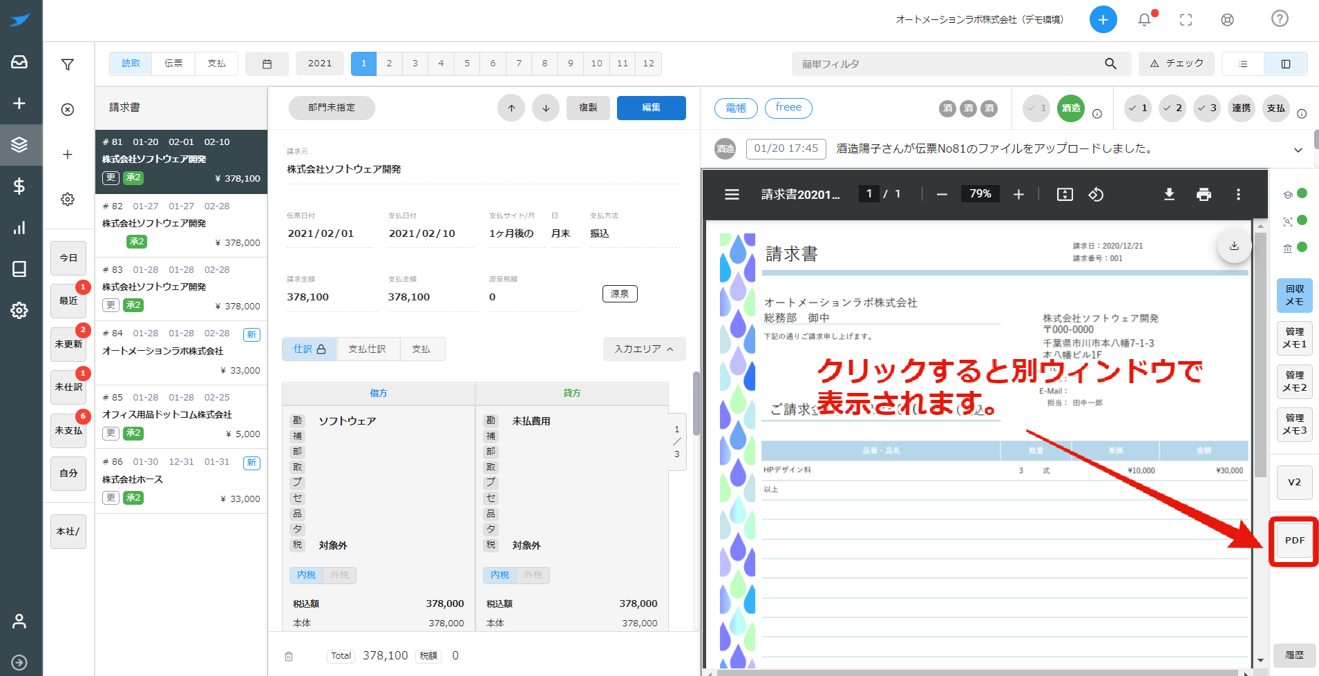Click the チェック button

point(1177,64)
